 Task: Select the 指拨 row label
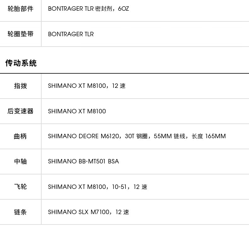click(x=20, y=86)
